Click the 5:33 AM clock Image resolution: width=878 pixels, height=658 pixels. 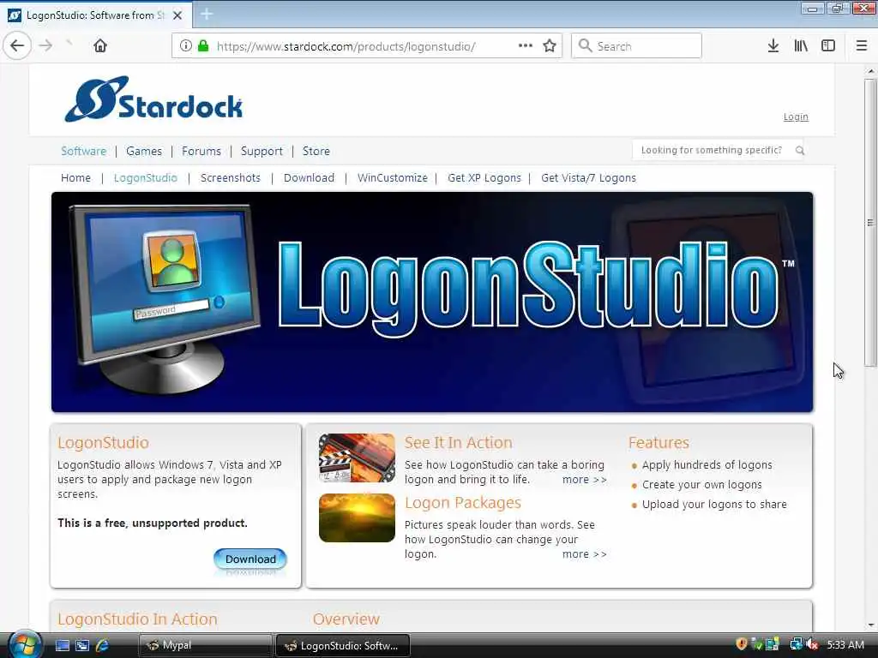pos(845,645)
